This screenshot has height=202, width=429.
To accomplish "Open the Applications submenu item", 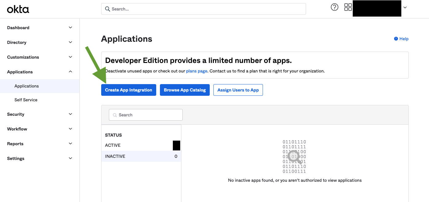I will (40, 86).
